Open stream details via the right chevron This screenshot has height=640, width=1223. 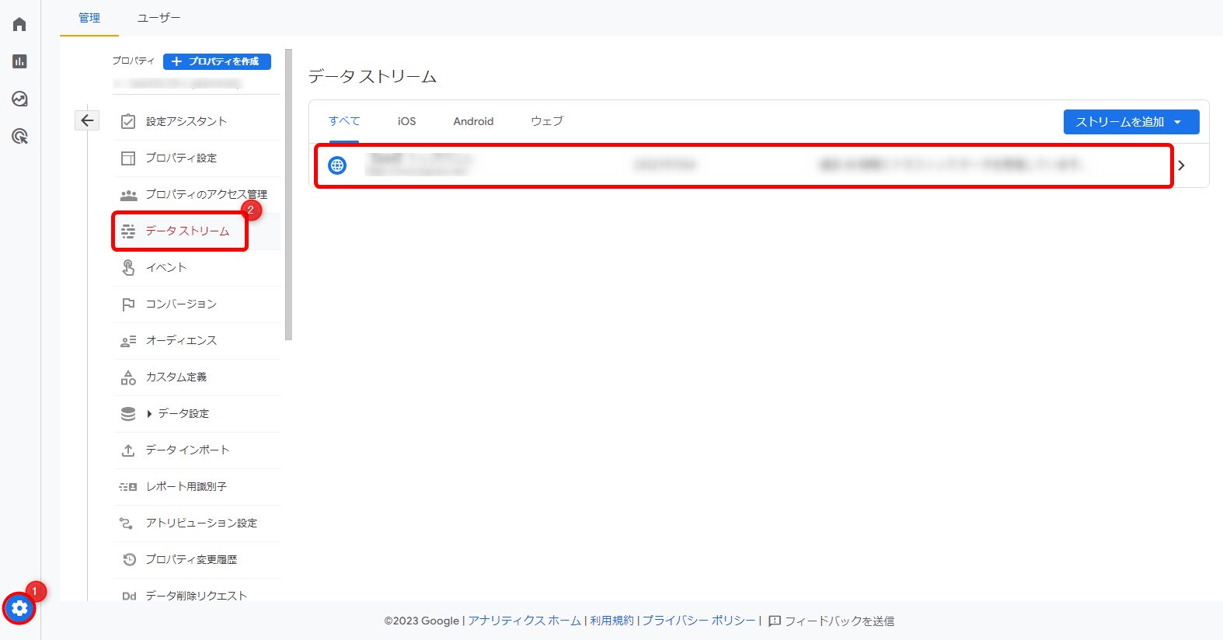1181,165
